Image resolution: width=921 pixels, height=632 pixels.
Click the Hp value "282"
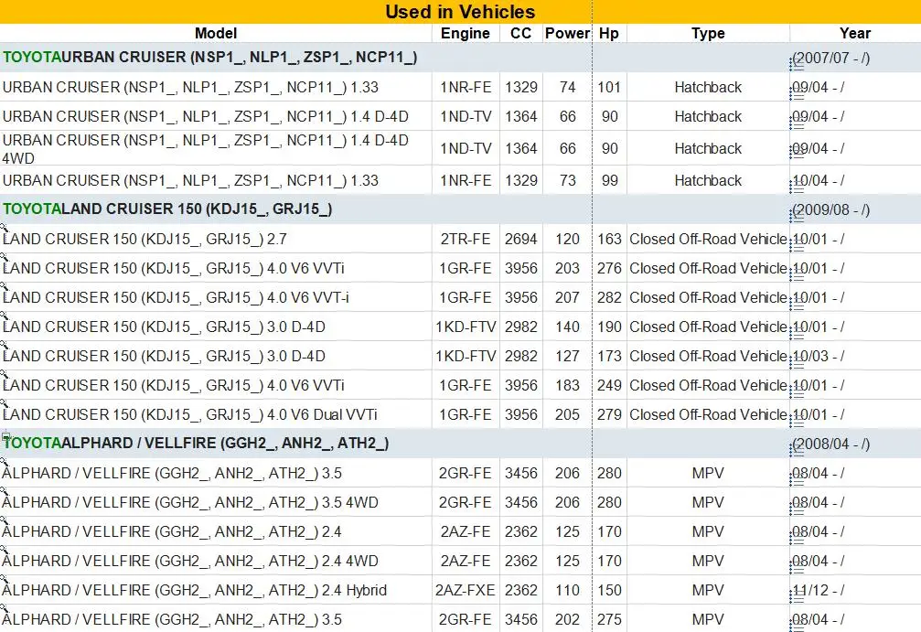[x=609, y=298]
